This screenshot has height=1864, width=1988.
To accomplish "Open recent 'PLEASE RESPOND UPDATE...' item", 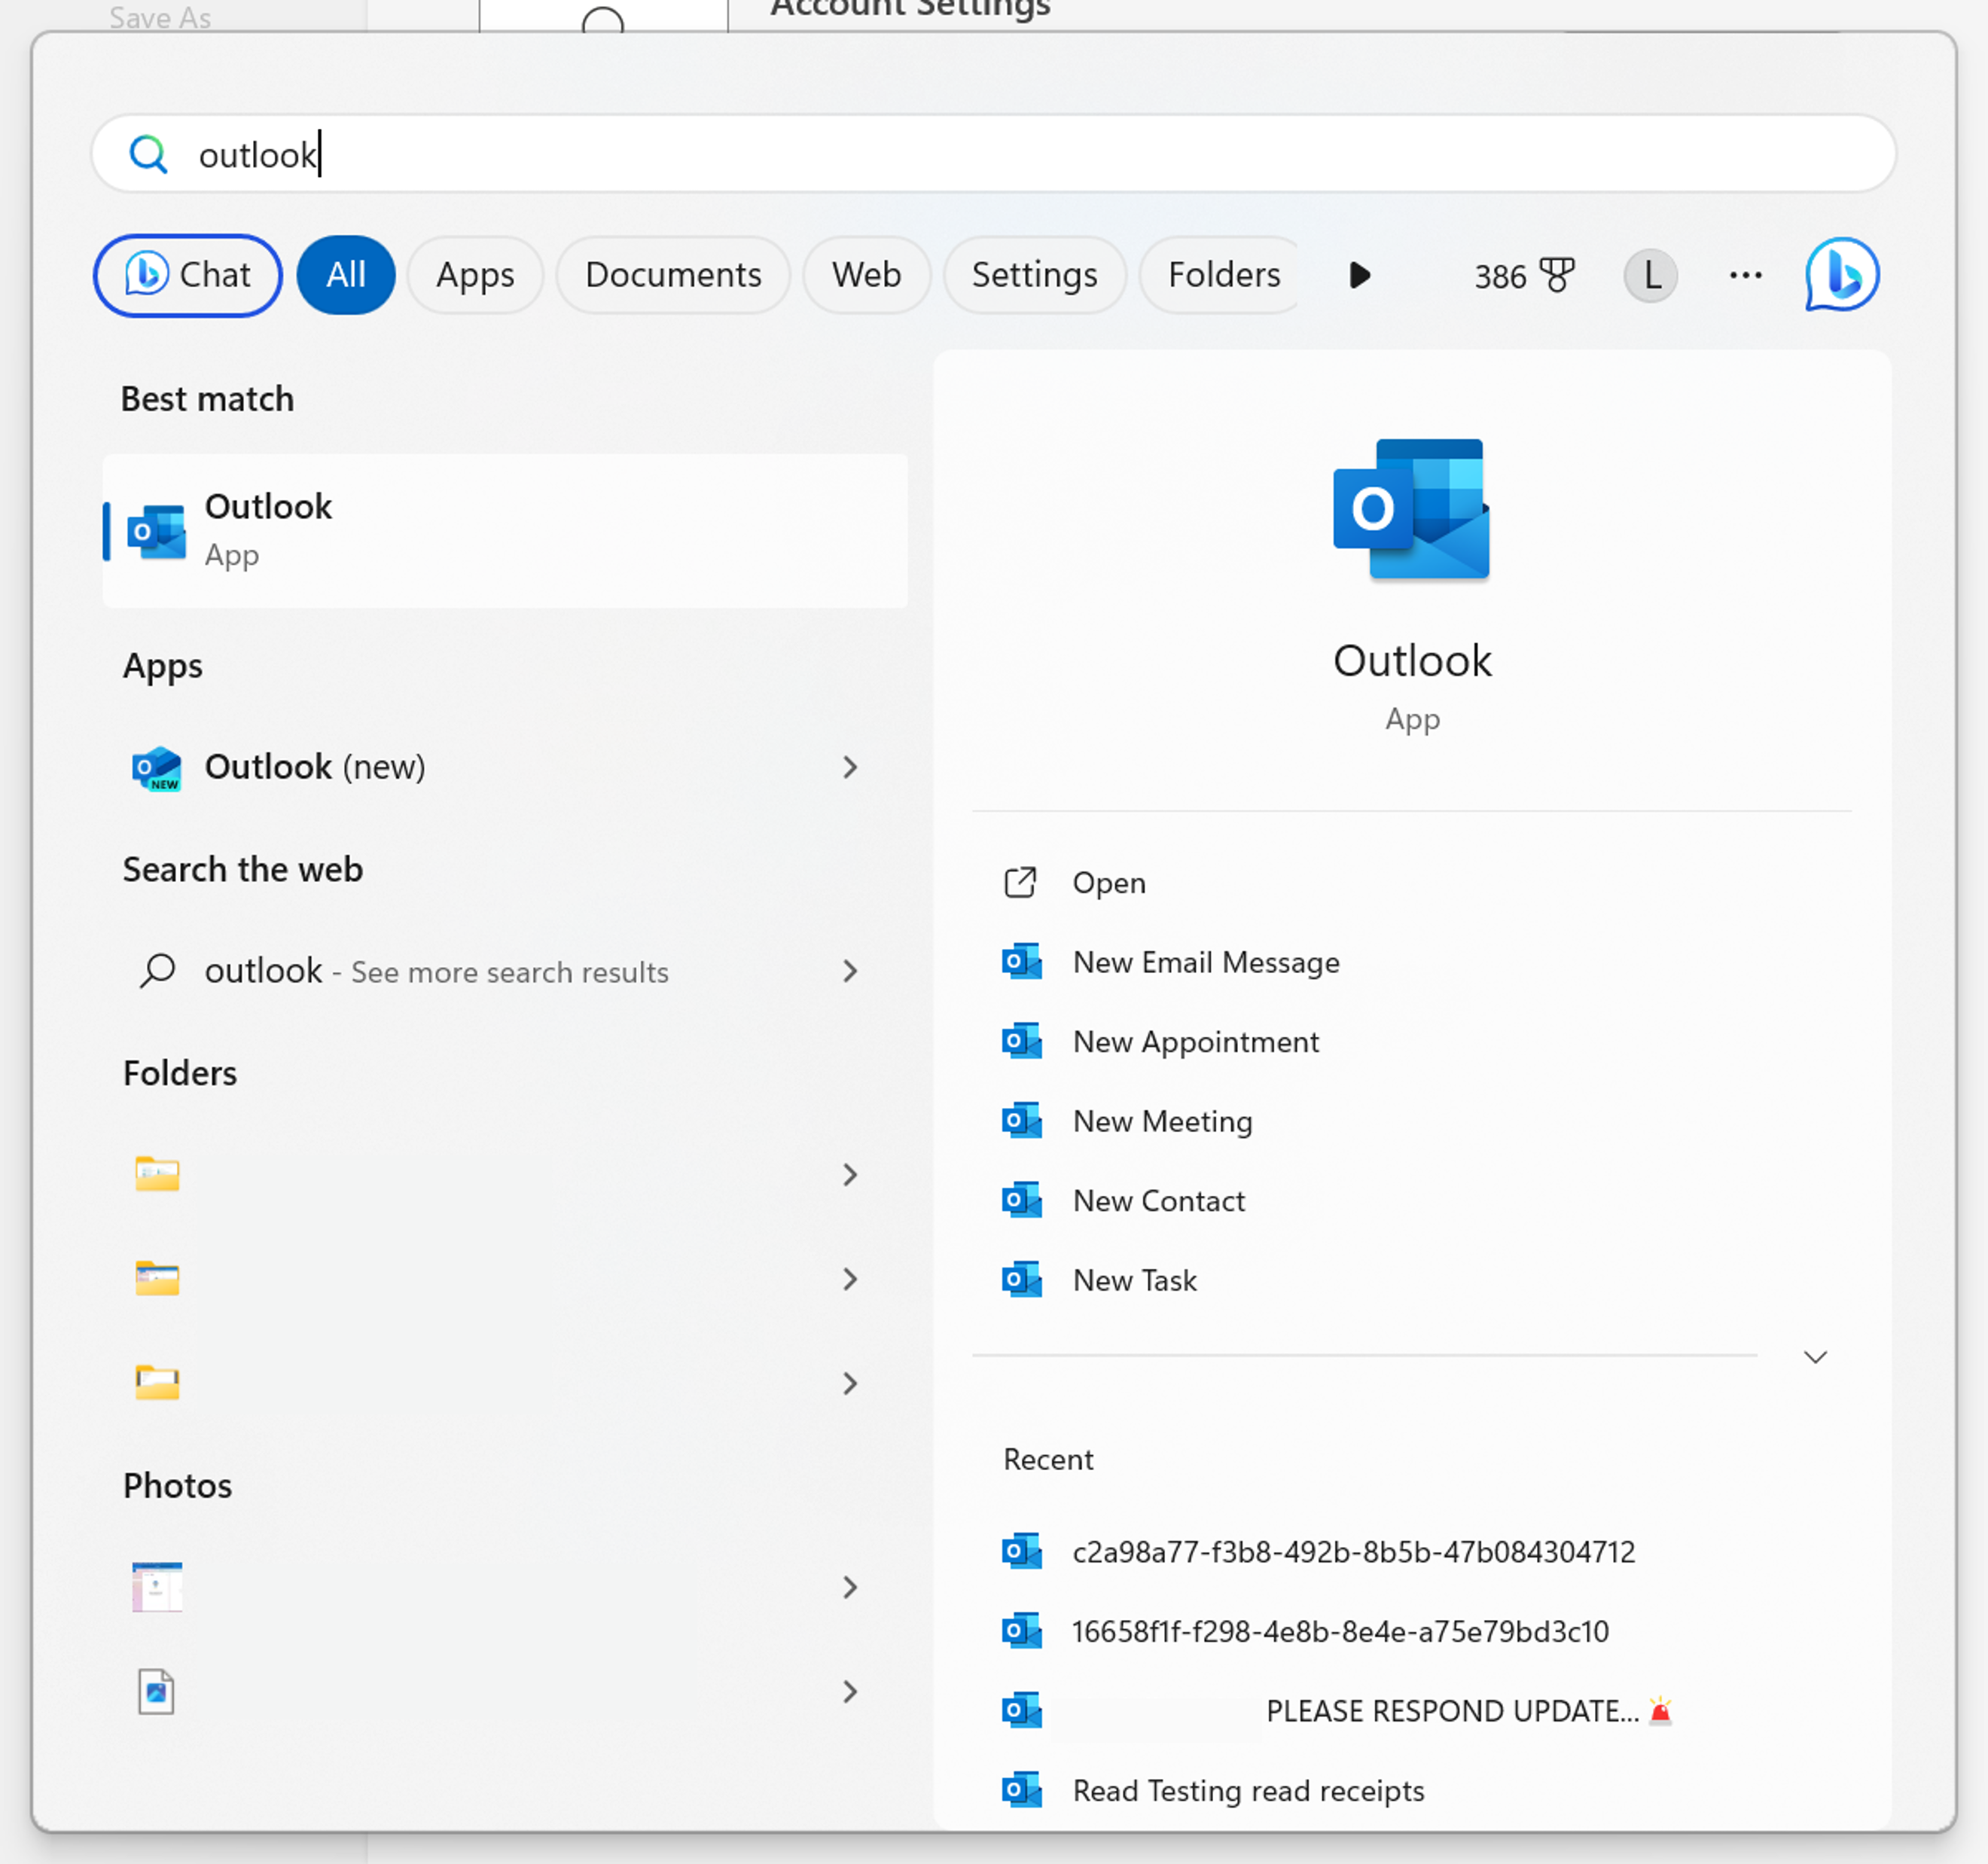I will pyautogui.click(x=1411, y=1711).
